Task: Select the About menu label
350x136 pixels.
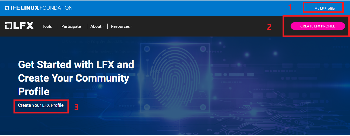Action: tap(96, 26)
